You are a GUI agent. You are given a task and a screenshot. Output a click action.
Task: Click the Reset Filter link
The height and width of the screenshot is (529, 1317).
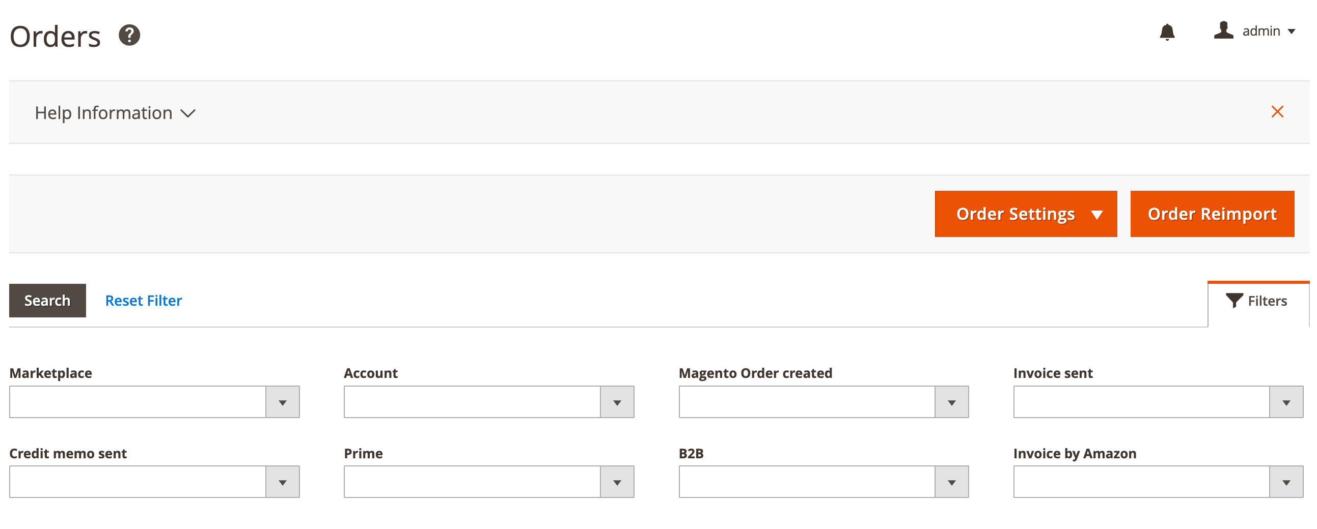point(143,300)
